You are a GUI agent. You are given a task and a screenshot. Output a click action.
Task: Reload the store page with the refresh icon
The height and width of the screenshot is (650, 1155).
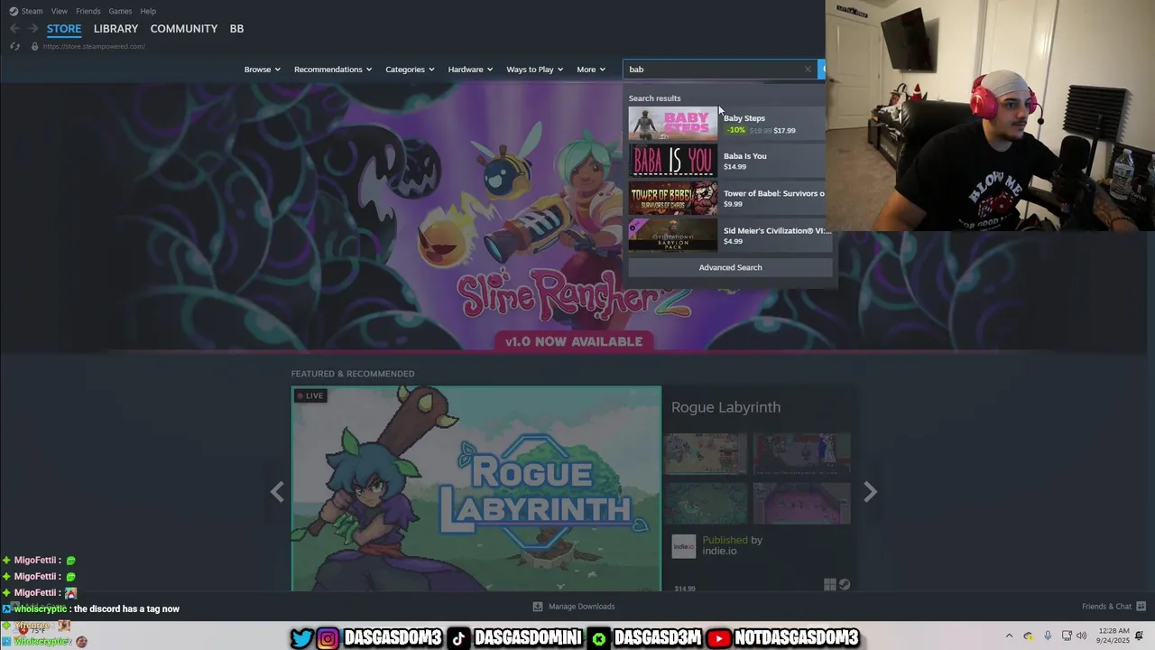(x=14, y=46)
